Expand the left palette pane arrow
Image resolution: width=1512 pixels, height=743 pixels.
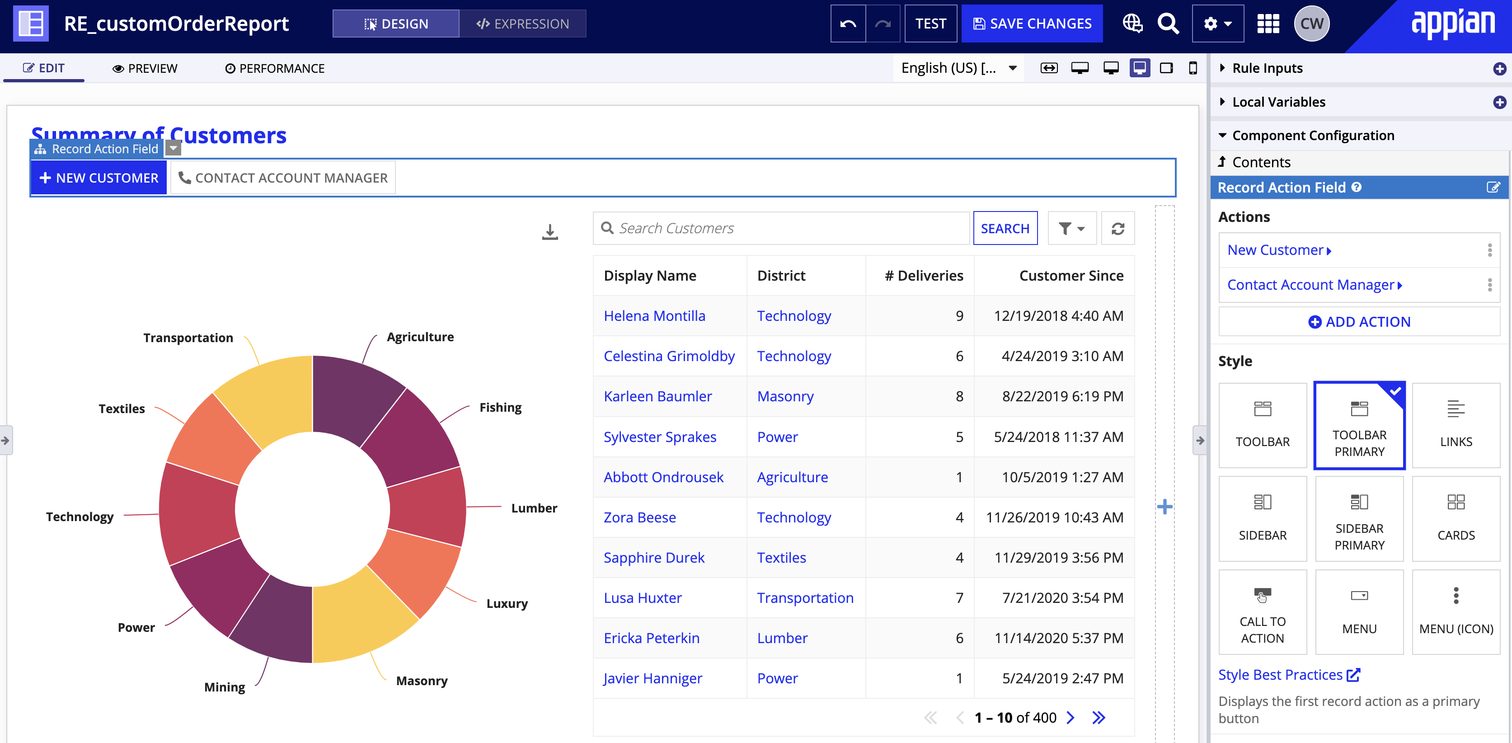5,440
